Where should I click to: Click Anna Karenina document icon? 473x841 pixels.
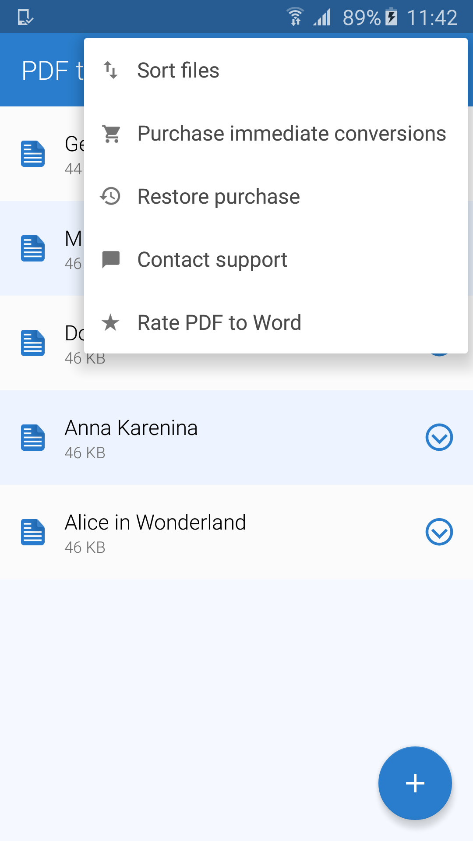(33, 438)
